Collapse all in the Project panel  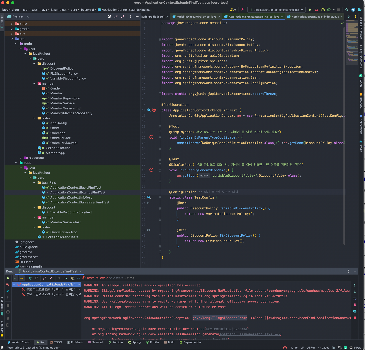(122, 17)
